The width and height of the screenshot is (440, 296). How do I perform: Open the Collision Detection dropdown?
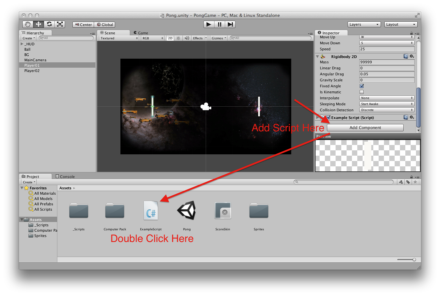(387, 110)
